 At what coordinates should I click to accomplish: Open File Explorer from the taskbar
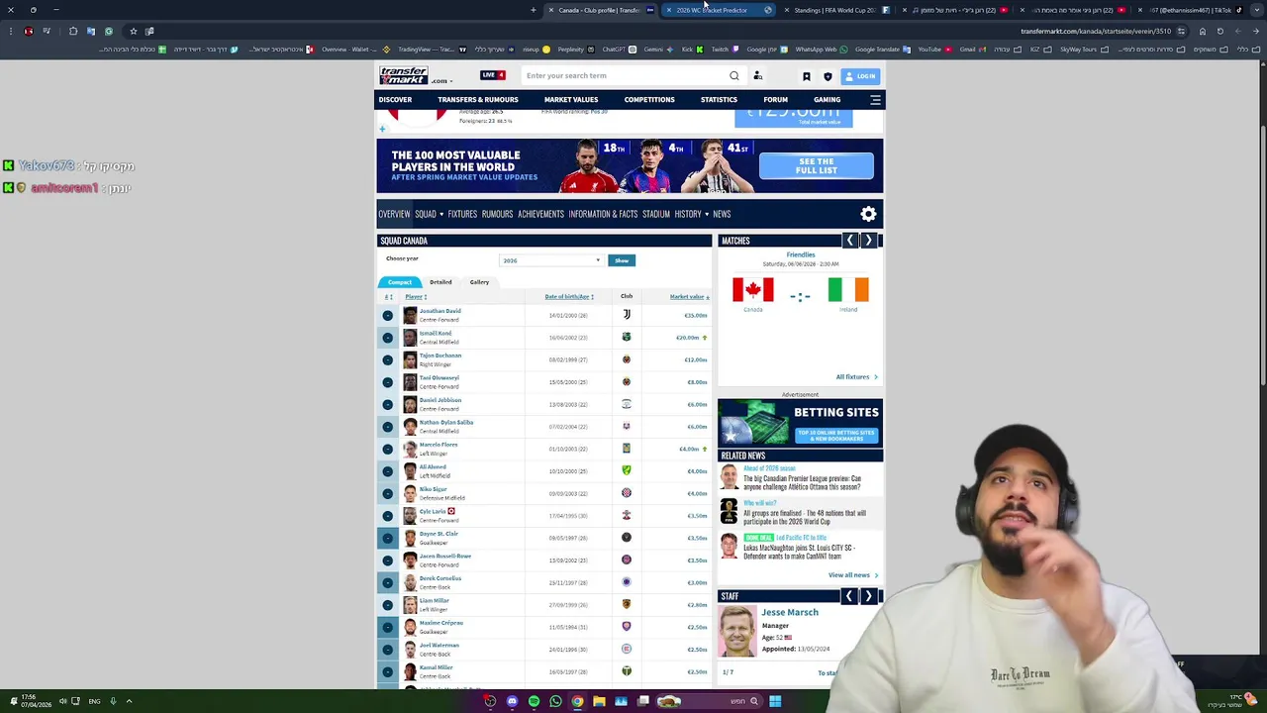click(x=599, y=701)
